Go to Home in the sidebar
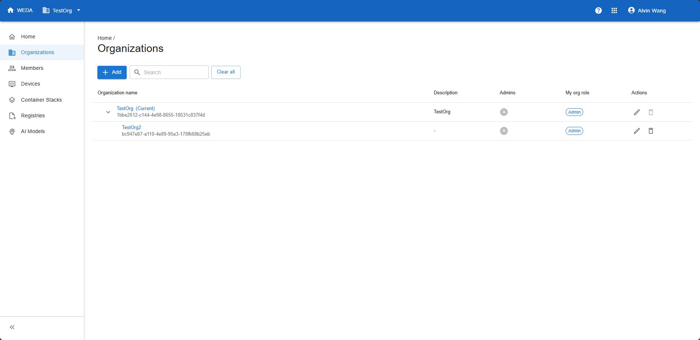Viewport: 700px width, 340px height. [x=42, y=37]
